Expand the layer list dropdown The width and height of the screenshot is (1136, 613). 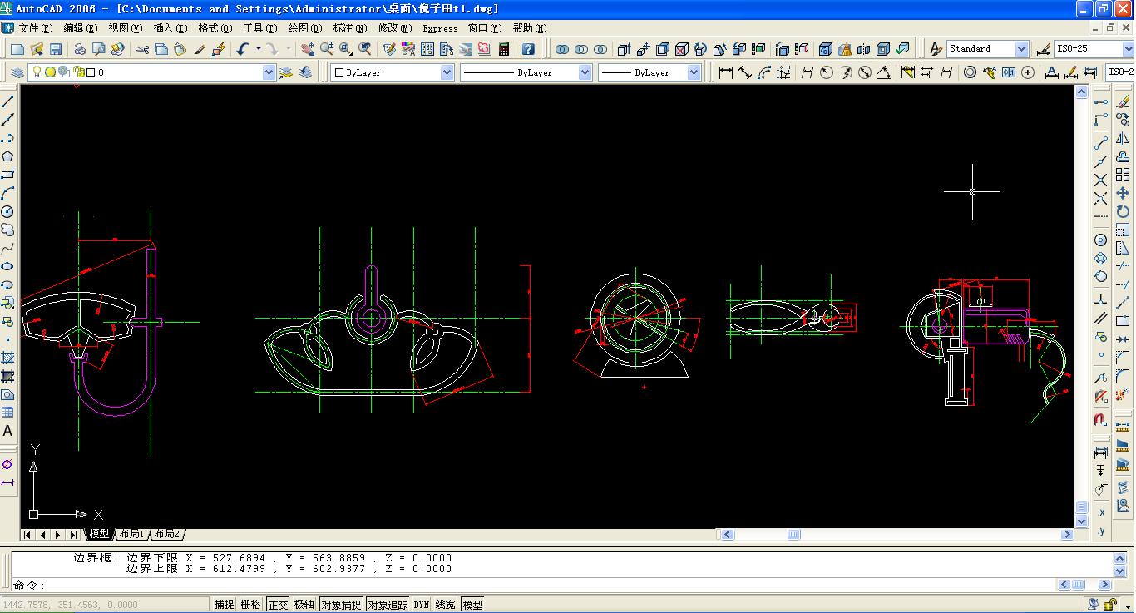269,72
